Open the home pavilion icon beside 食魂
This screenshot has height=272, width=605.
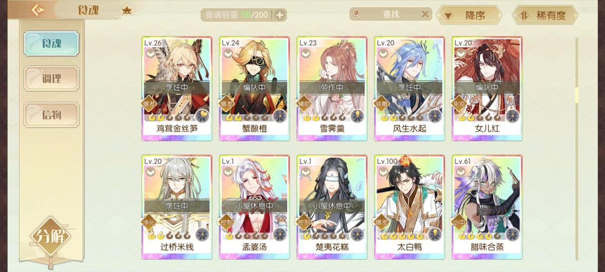click(x=126, y=11)
